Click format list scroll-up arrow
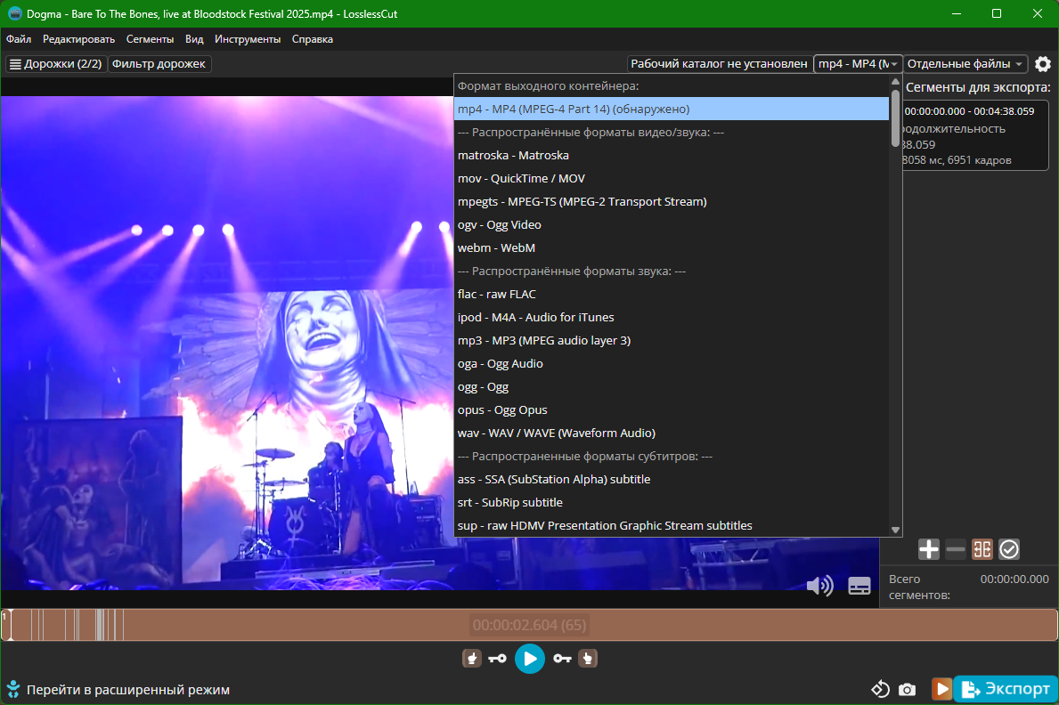The width and height of the screenshot is (1059, 705). 895,81
